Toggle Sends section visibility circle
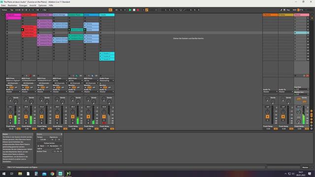The image size is (315, 177). (312, 114)
